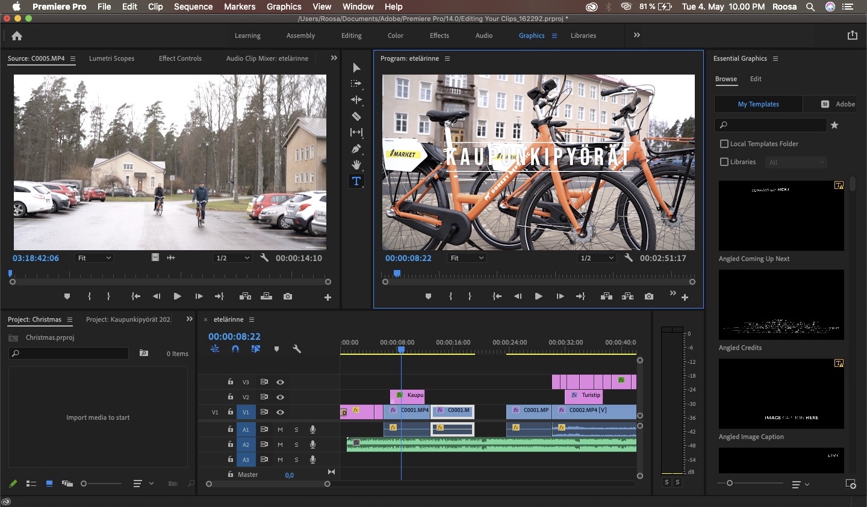The image size is (867, 507).
Task: Enable Local Templates Folder checkbox
Action: [724, 144]
